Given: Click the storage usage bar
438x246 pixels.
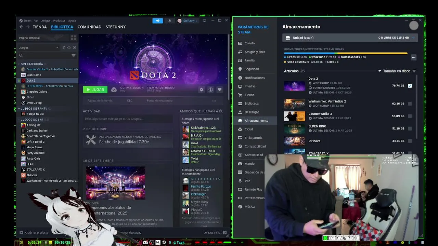Looking at the screenshot, I should (346, 53).
